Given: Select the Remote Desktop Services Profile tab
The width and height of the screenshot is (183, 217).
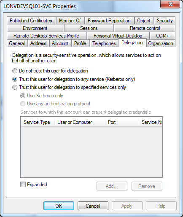Looking at the screenshot, I should tap(46, 36).
